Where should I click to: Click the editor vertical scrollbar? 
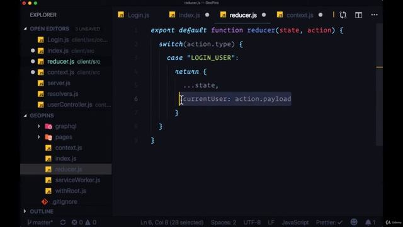pos(379,85)
